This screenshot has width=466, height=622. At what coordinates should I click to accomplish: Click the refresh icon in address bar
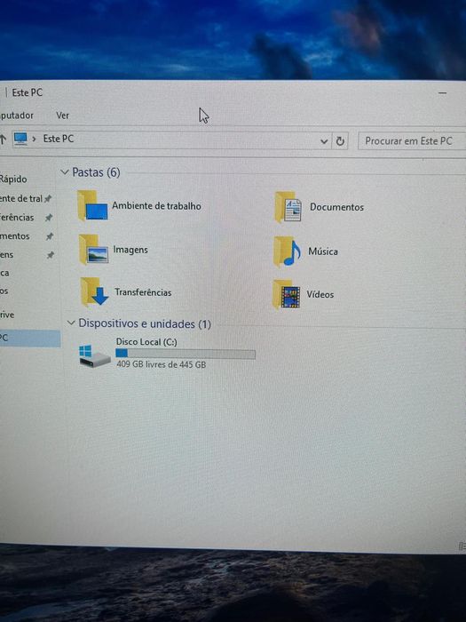340,141
